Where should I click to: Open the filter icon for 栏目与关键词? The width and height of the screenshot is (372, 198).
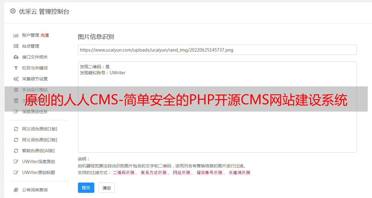point(16,68)
